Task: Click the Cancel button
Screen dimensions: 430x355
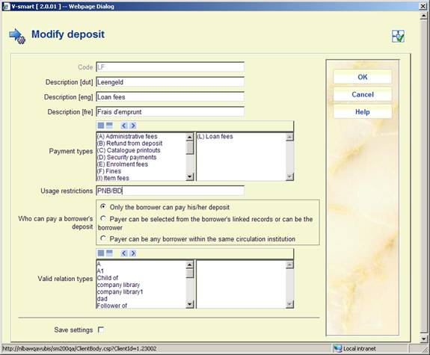Action: pos(362,95)
